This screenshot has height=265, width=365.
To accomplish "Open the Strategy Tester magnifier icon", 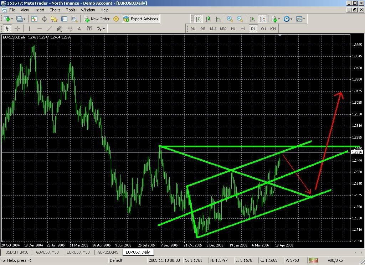I will coord(74,19).
